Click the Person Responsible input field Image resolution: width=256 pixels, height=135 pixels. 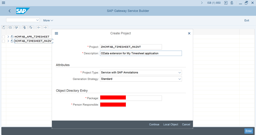(x=113, y=105)
